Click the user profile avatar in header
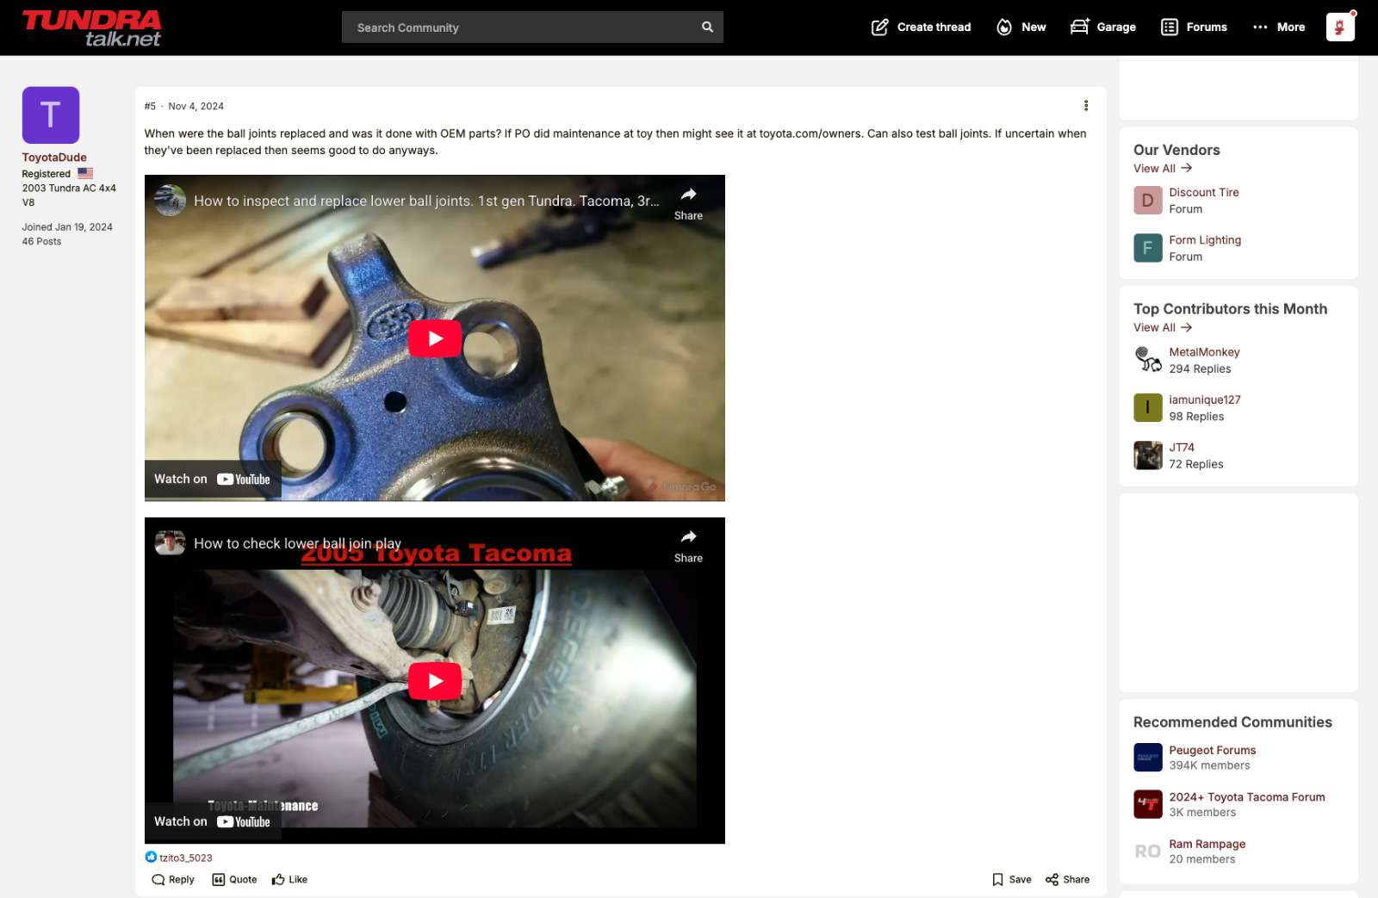 click(1339, 27)
